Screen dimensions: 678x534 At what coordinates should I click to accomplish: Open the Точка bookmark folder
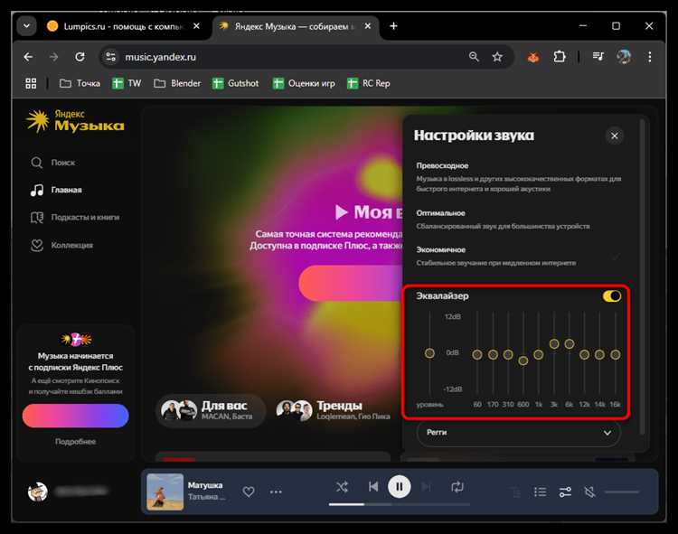pyautogui.click(x=80, y=83)
